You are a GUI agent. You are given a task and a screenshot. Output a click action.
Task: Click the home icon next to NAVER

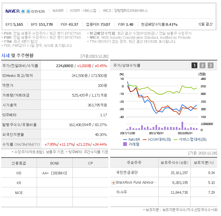(23, 11)
